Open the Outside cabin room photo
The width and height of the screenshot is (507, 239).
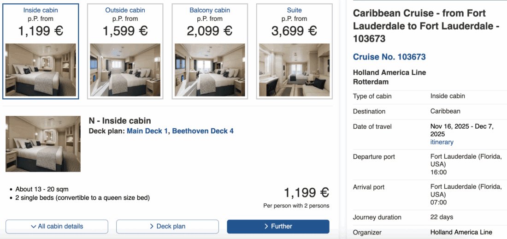point(125,70)
